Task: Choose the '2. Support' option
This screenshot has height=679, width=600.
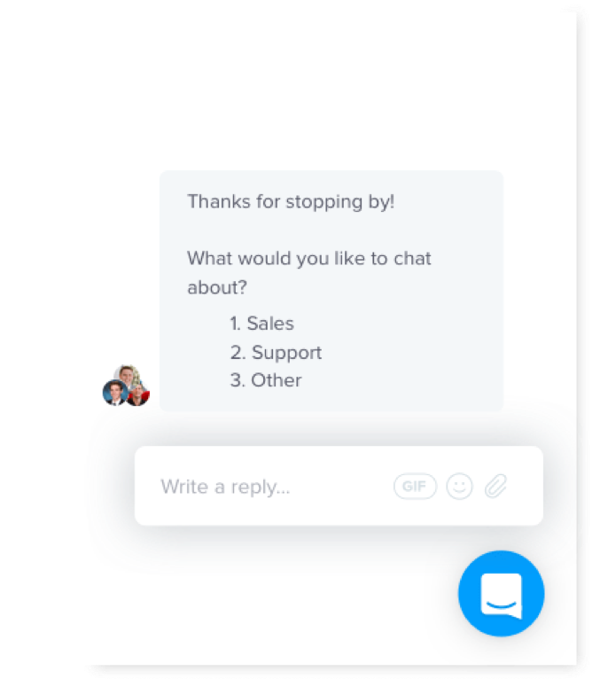Action: pyautogui.click(x=276, y=353)
